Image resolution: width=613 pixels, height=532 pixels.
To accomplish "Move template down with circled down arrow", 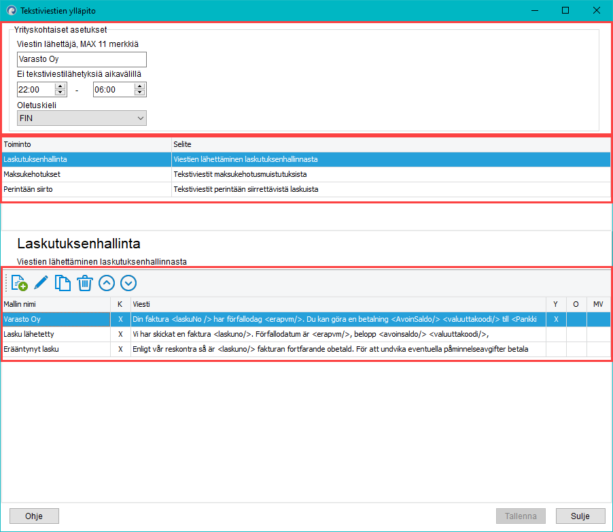I will 128,283.
